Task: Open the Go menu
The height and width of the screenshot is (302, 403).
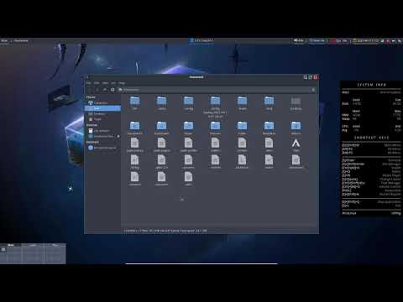Action: click(x=113, y=83)
